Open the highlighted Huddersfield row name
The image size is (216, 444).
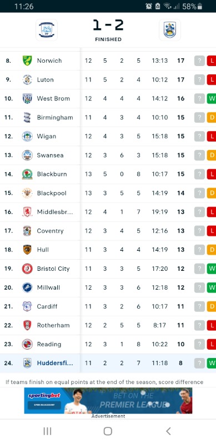55,363
